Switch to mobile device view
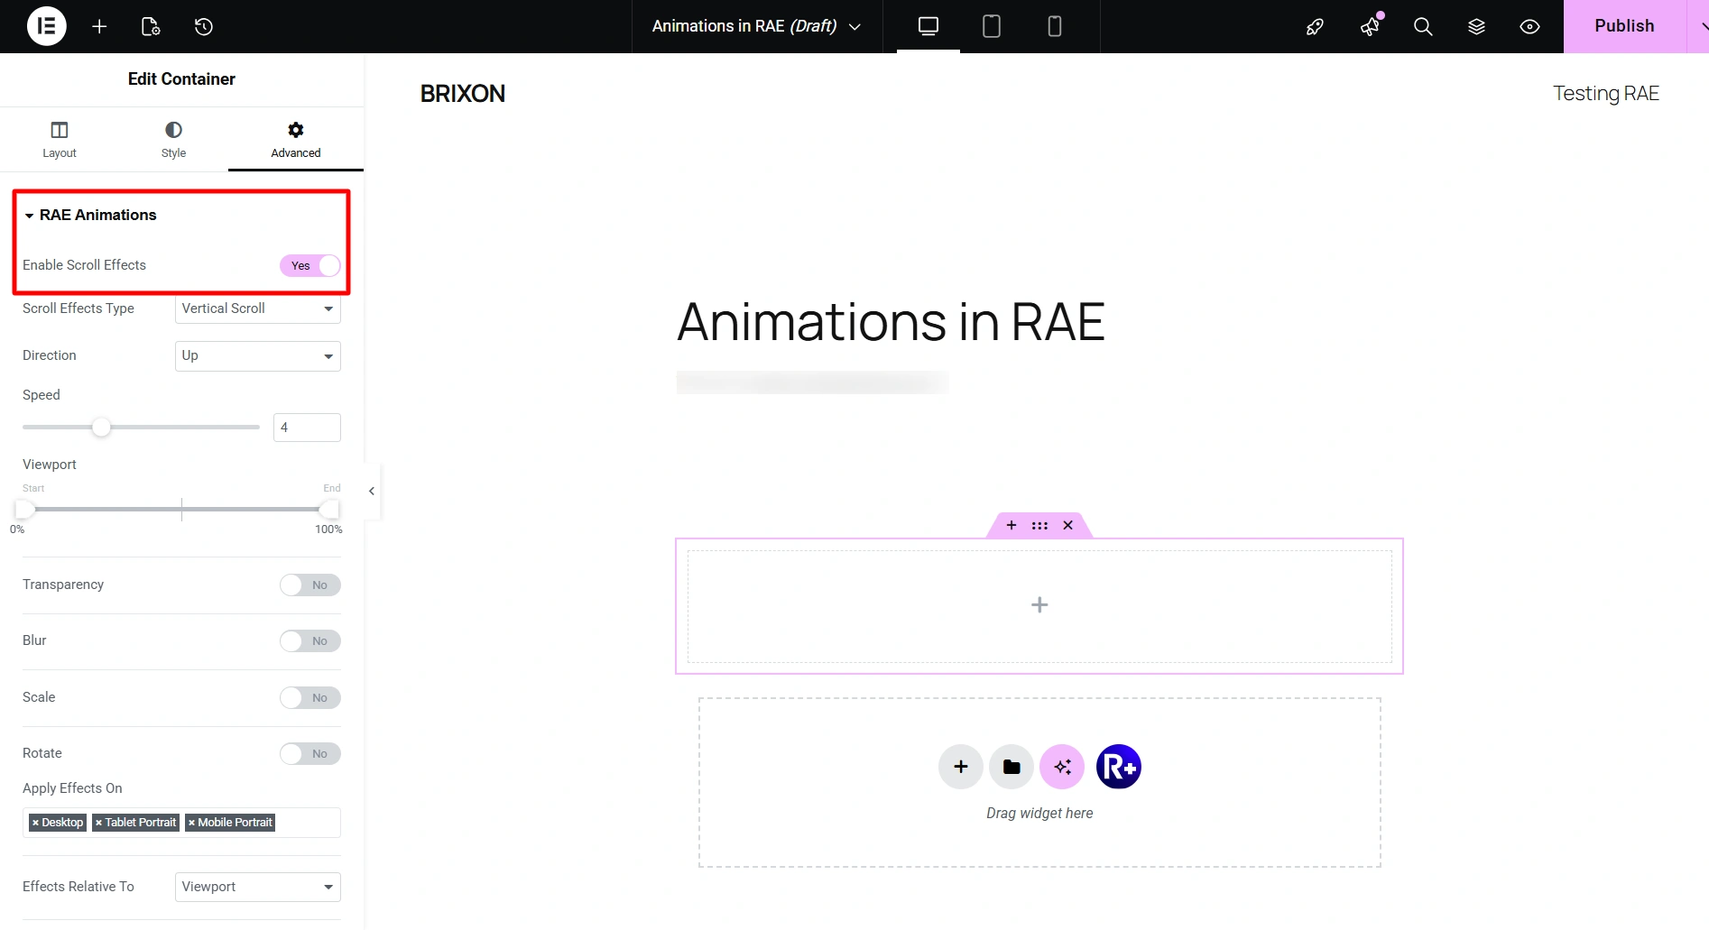This screenshot has width=1709, height=930. point(1055,26)
